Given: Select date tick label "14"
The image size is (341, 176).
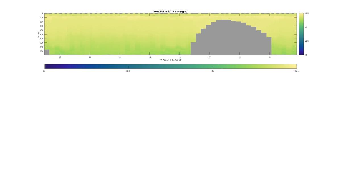Looking at the screenshot, I should pos(120,57).
